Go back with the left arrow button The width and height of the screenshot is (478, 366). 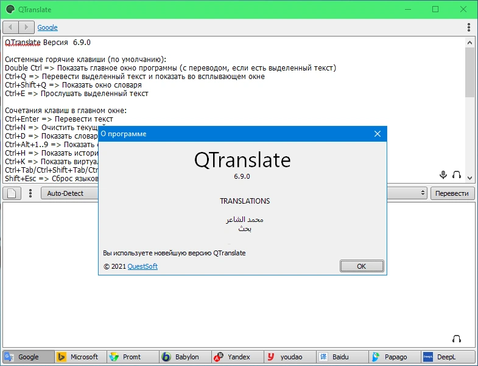click(x=11, y=27)
